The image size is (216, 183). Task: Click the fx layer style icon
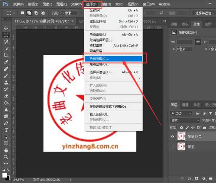click(189, 178)
